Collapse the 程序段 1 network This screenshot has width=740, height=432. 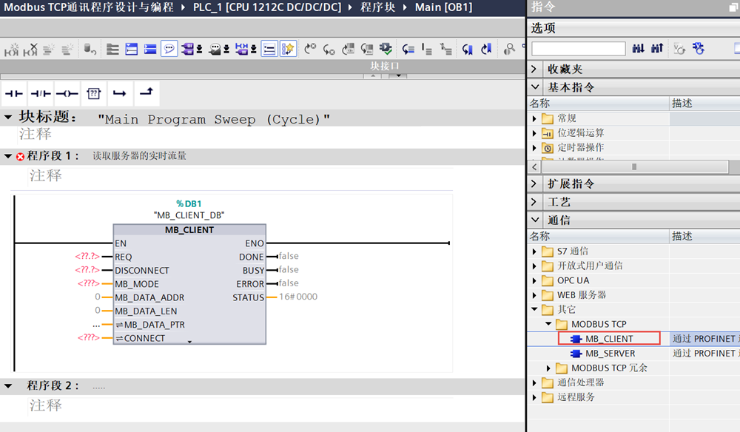(8, 156)
